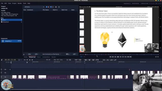
Task: Jump to Mark Out point
Action: (131, 57)
